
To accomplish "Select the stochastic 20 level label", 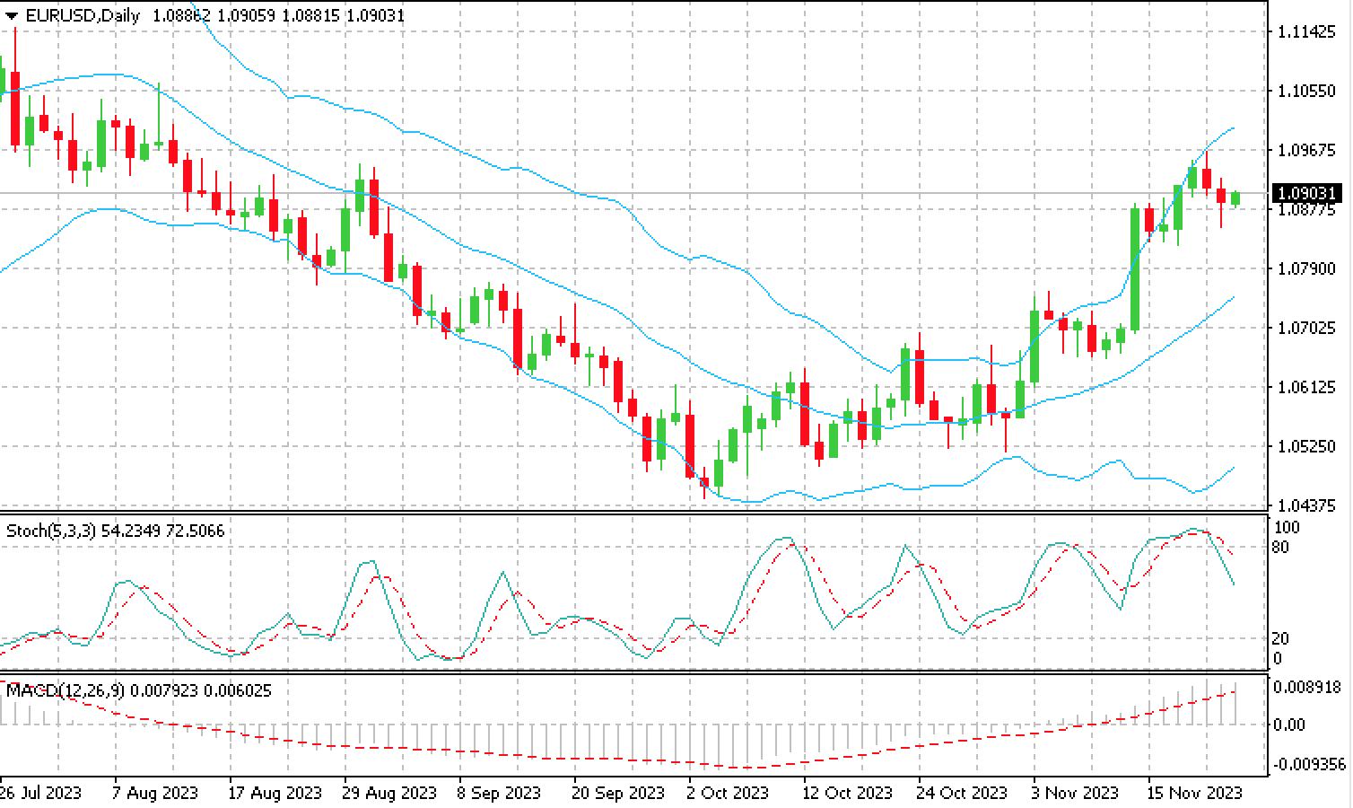I will [1281, 638].
